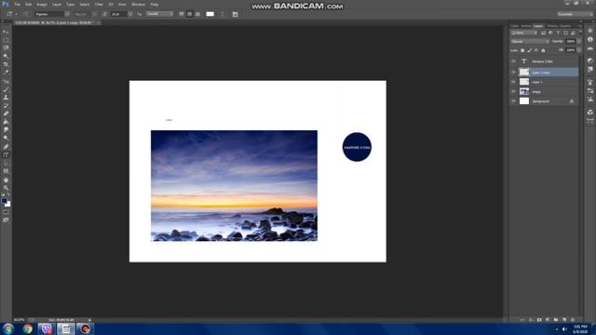Image resolution: width=596 pixels, height=335 pixels.
Task: Left-align text in options bar
Action: (182, 14)
